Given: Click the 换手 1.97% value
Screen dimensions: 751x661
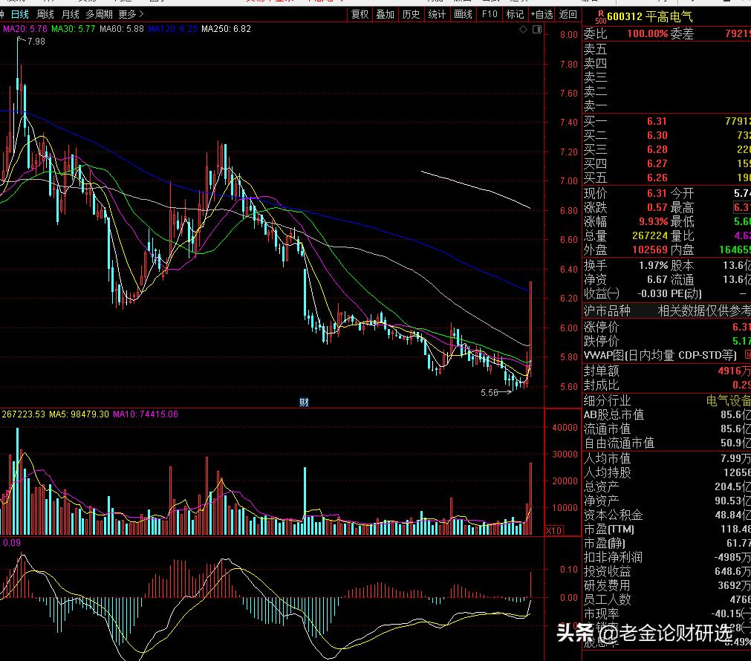Looking at the screenshot, I should (653, 265).
